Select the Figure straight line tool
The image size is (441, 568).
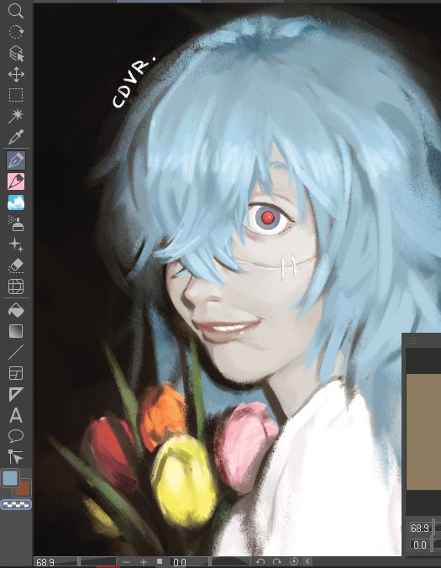pos(16,352)
